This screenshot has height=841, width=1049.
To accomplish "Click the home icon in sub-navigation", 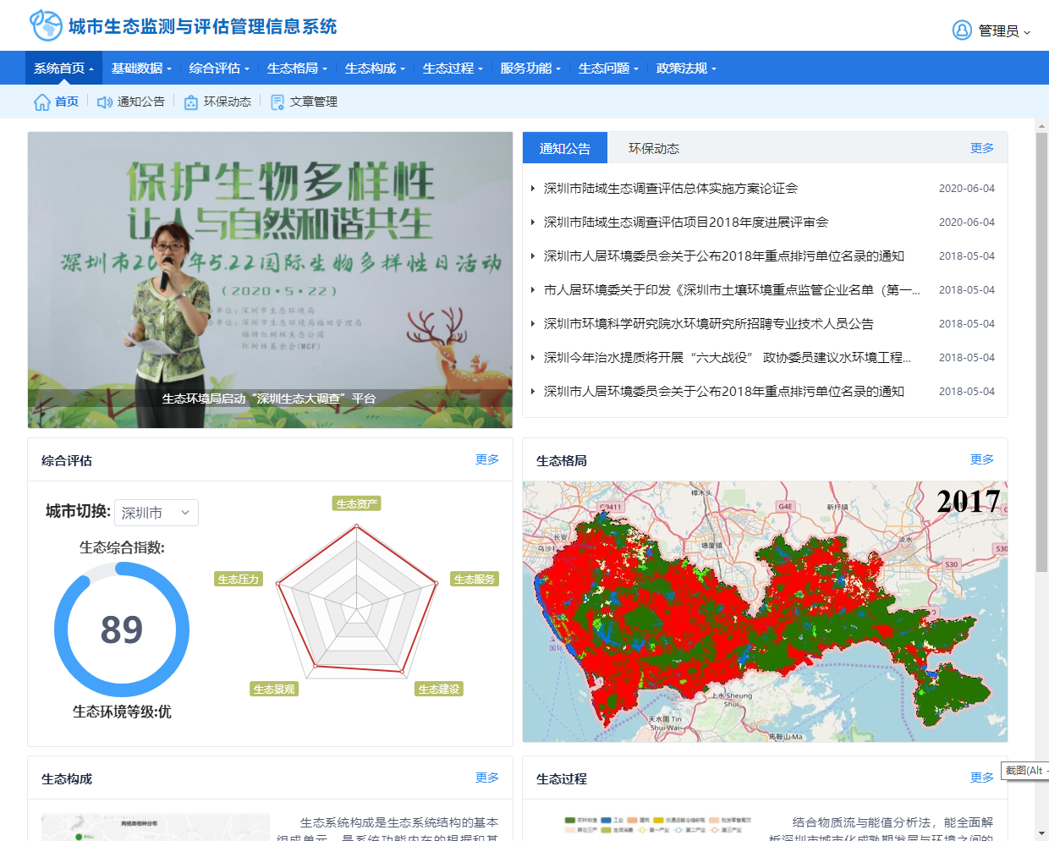I will click(x=42, y=102).
